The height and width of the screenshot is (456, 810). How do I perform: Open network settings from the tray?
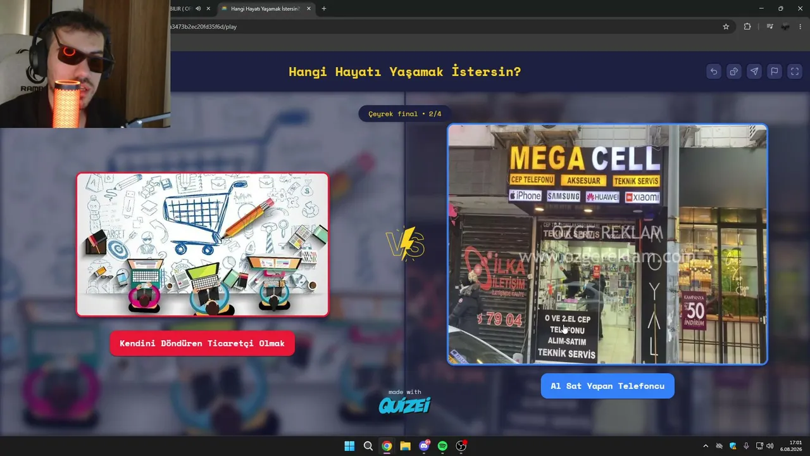759,446
